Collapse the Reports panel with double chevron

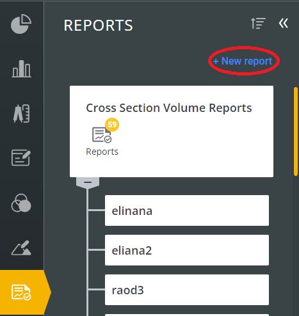pyautogui.click(x=284, y=23)
